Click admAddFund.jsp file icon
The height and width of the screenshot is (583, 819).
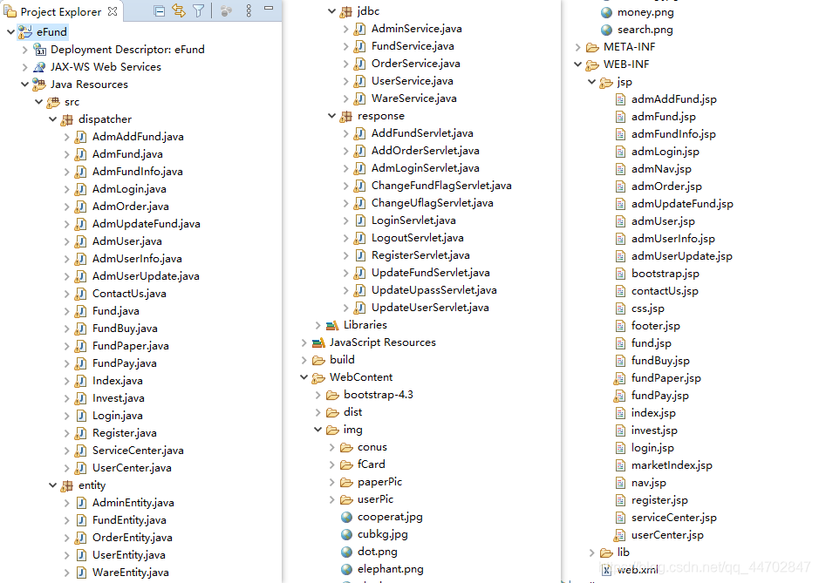pos(620,99)
